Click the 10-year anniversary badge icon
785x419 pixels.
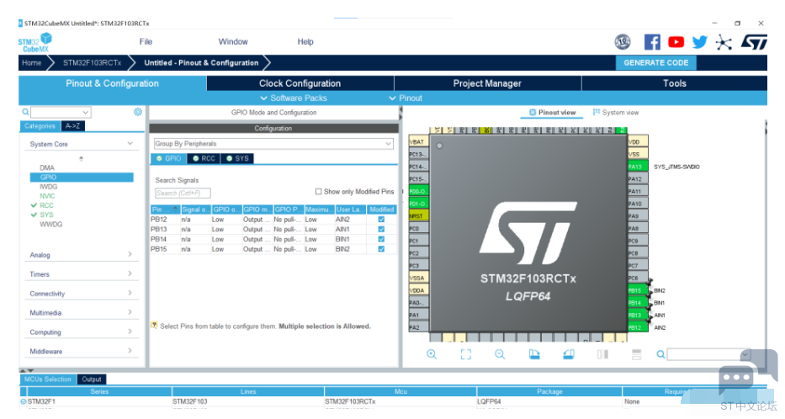pos(623,42)
